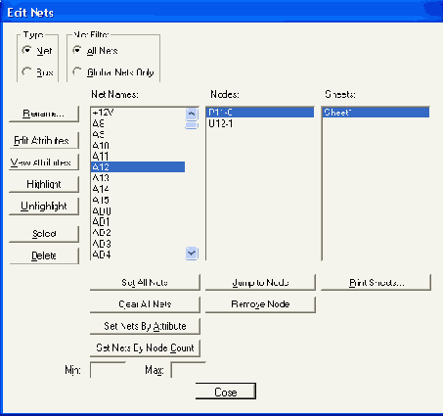The width and height of the screenshot is (443, 416).
Task: Select the Bus type radio button
Action: coord(26,71)
